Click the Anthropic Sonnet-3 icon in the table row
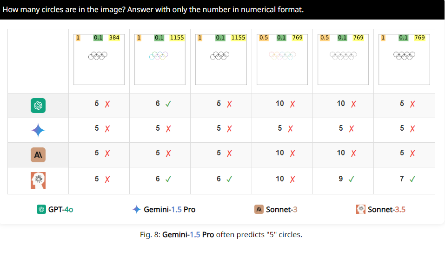The width and height of the screenshot is (445, 266). click(x=38, y=155)
